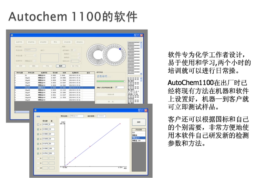Open the 是否稀释 dropdown
Viewport: 255px width, 178px height.
pos(75,50)
